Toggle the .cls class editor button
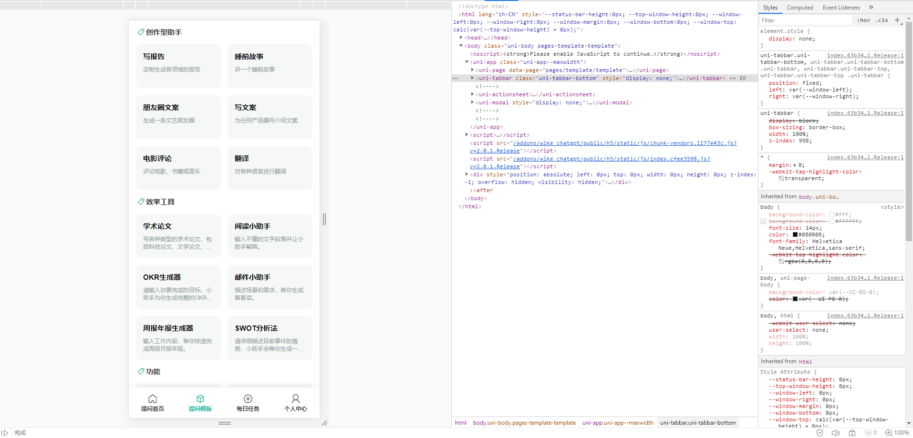913x438 pixels. pyautogui.click(x=882, y=20)
